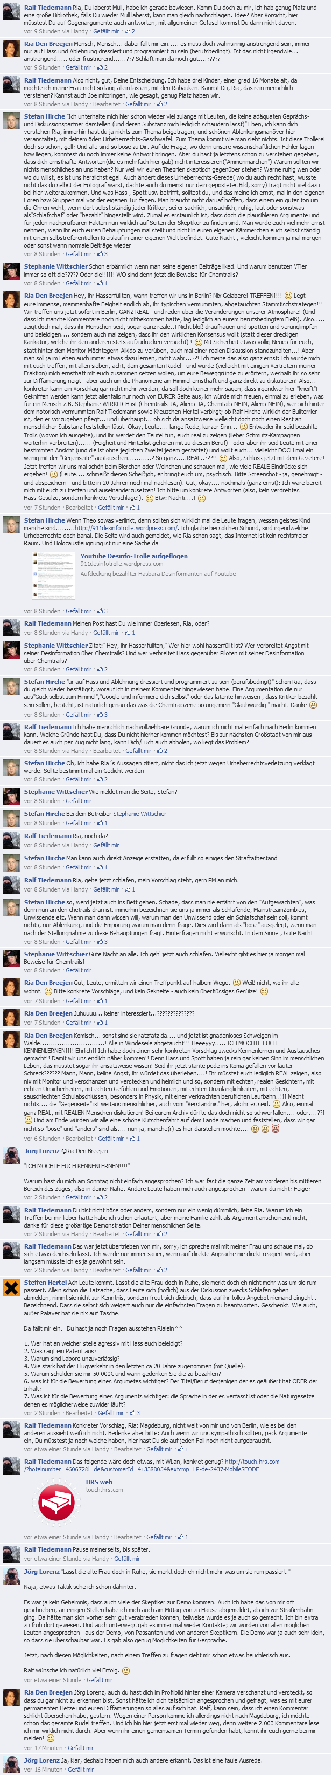Like Jörg Lorenz's final 'Ja, klar, deshalb' comment

tap(80, 1771)
